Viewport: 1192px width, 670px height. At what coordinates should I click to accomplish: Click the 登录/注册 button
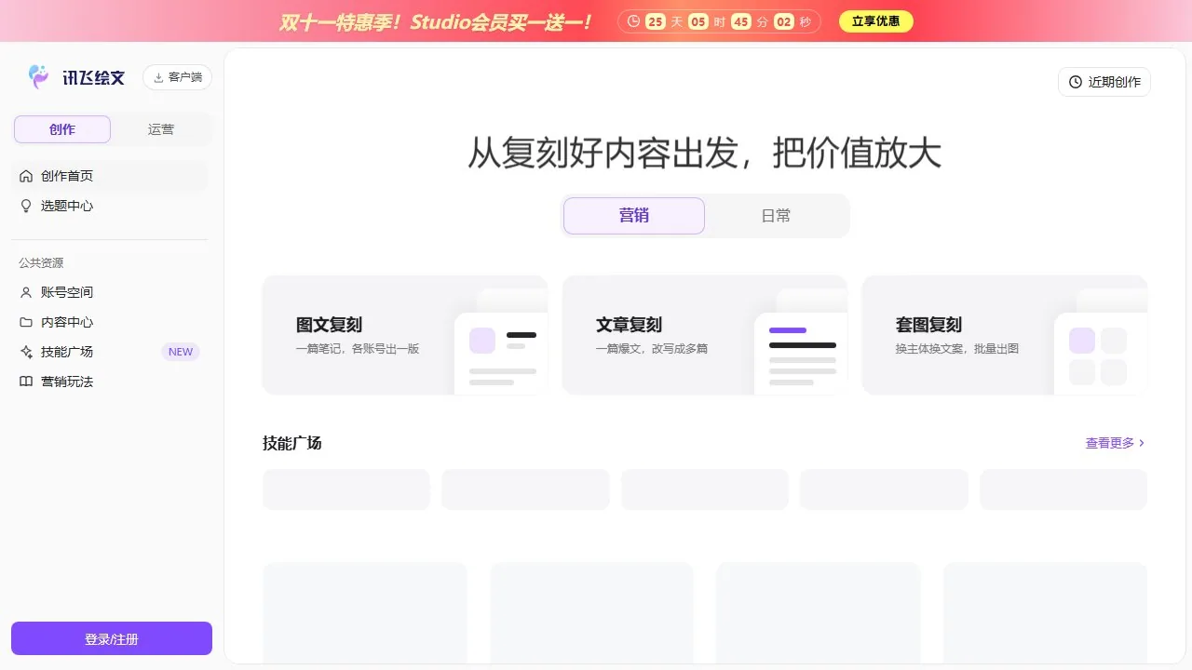(112, 638)
